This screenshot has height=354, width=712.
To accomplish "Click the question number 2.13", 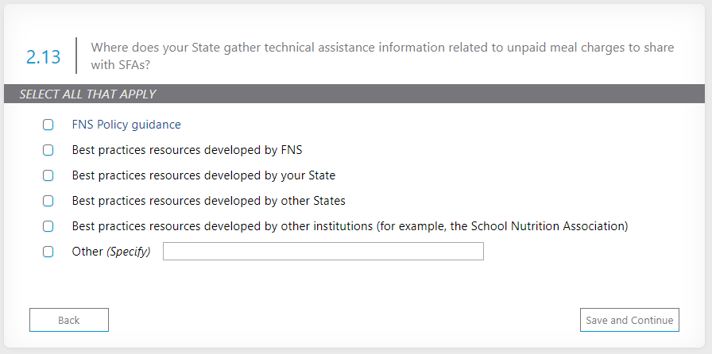I will [43, 56].
